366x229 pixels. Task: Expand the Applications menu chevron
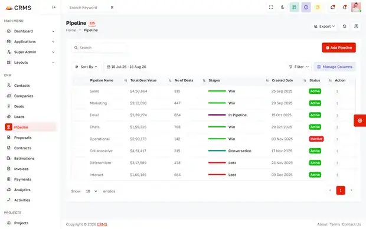point(53,41)
